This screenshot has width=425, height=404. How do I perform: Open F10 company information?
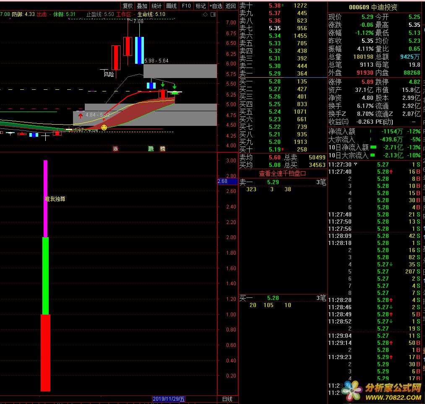(x=186, y=6)
